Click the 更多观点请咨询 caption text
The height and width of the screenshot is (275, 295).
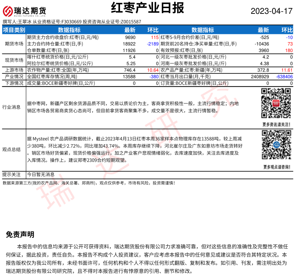277,167
